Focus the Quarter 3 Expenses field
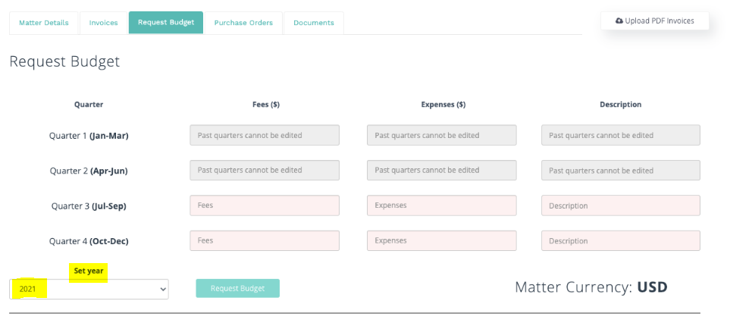 coord(442,205)
